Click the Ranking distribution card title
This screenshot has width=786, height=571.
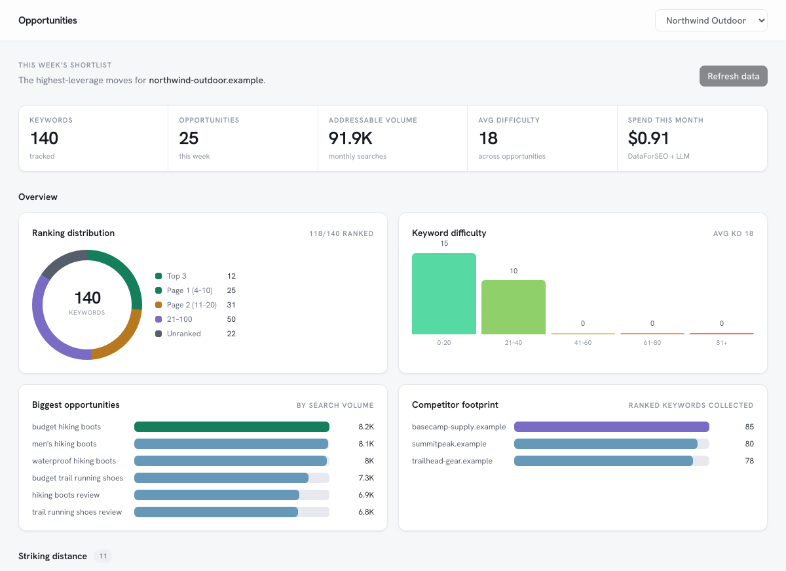click(x=73, y=233)
